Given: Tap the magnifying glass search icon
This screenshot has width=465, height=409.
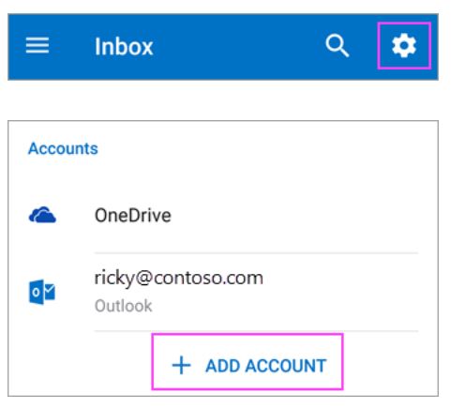Looking at the screenshot, I should coord(337,46).
